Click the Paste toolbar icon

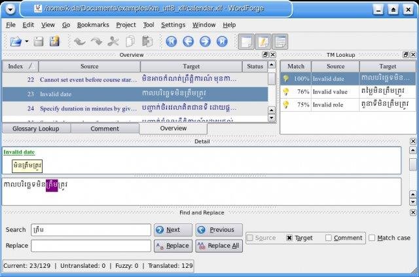tap(147, 41)
